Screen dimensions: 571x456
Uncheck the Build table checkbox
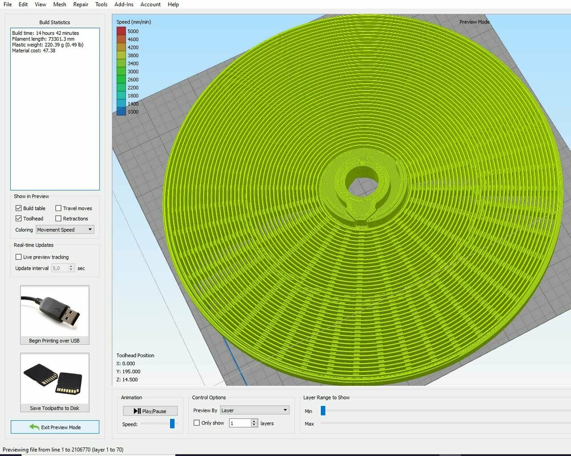[x=19, y=208]
